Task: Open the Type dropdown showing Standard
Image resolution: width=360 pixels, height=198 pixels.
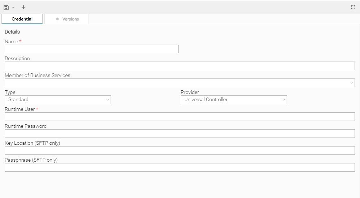Action: 58,100
